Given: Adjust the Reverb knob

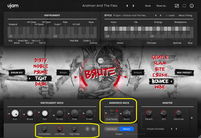Looking at the screenshot, I should point(149,113).
